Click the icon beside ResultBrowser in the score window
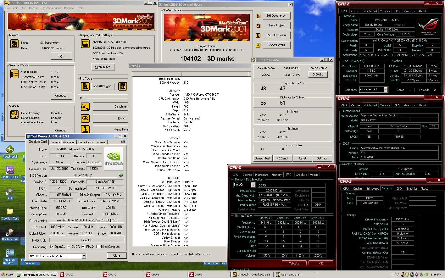The width and height of the screenshot is (445, 278). point(258,35)
